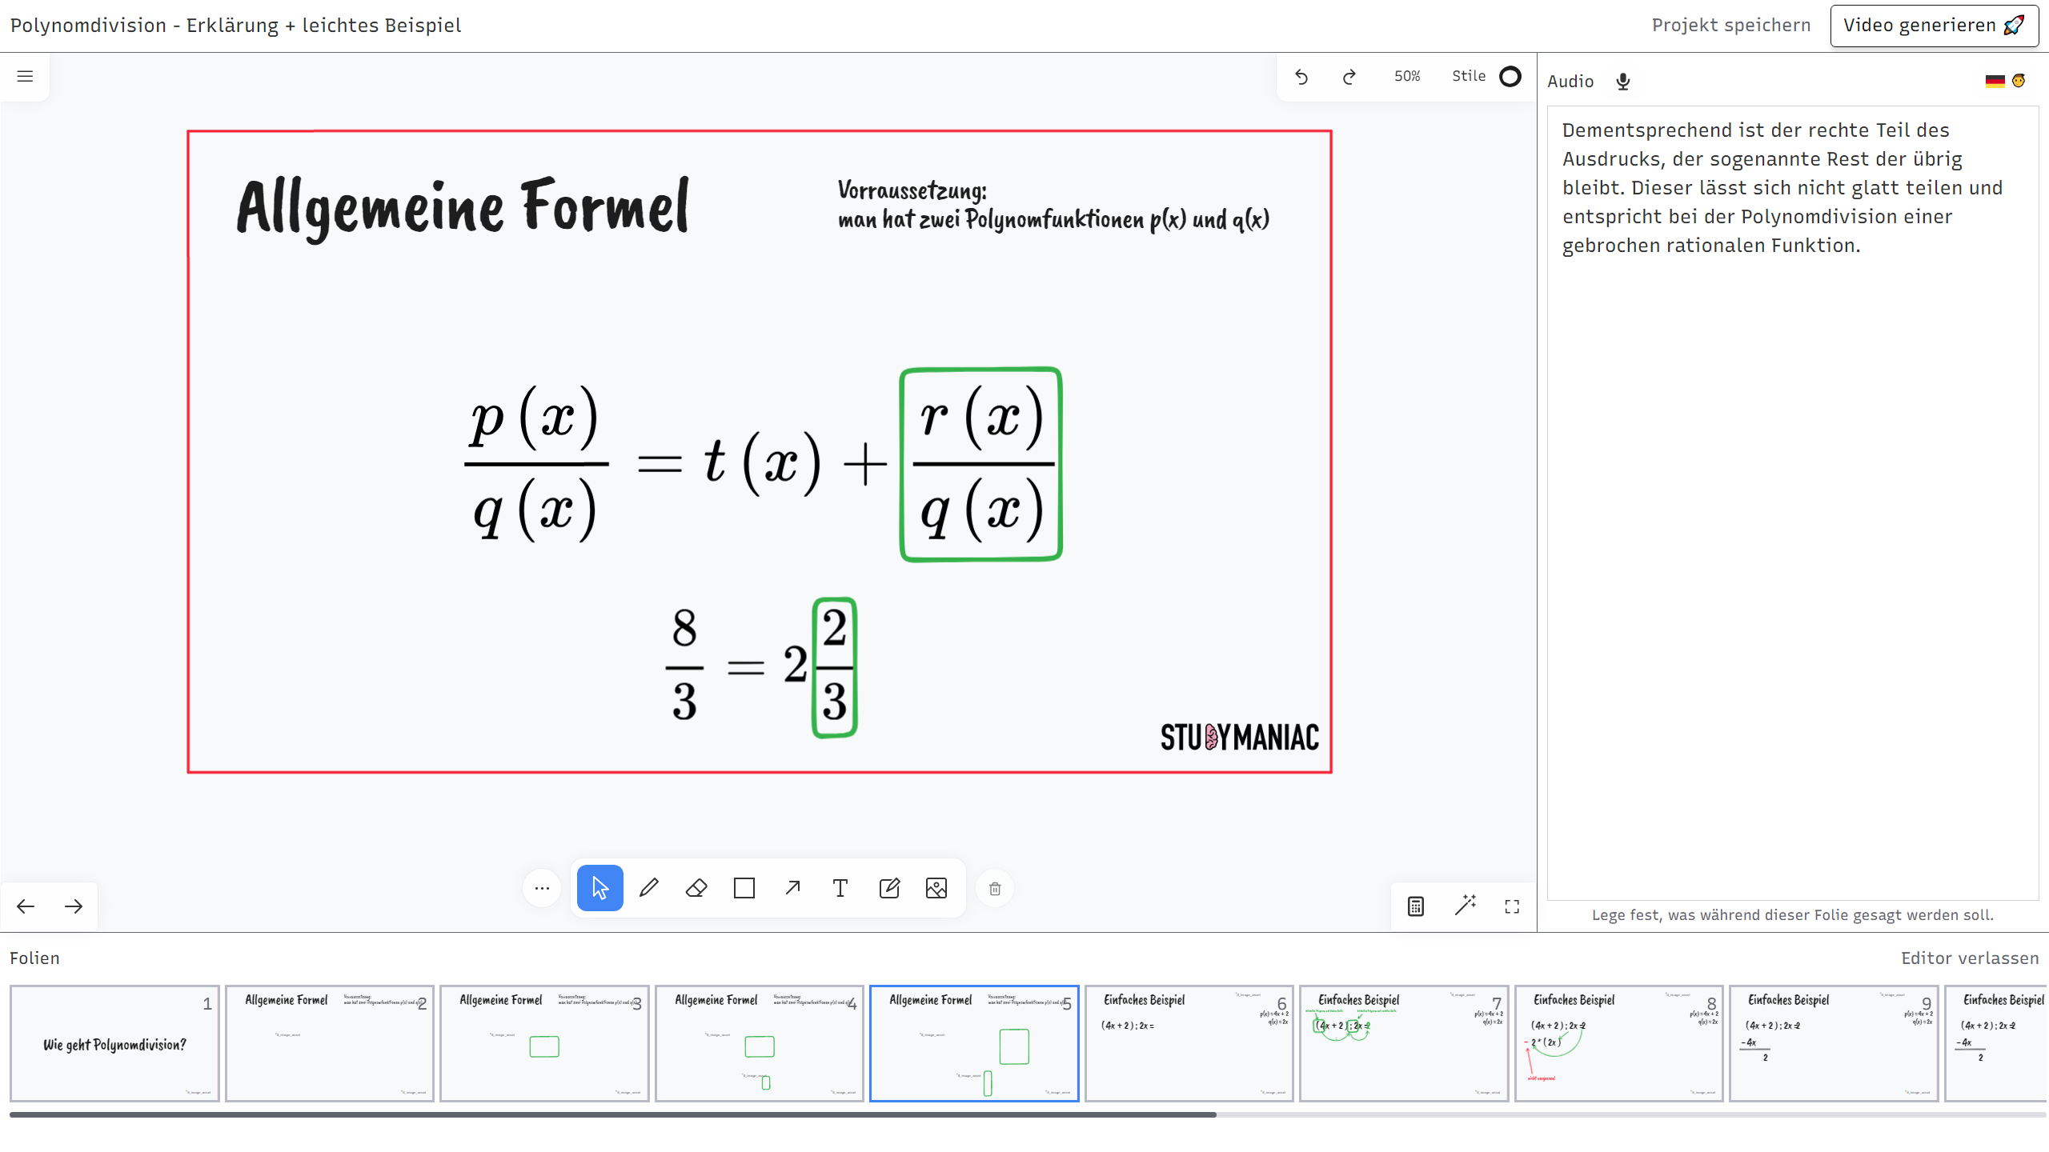Open the 50% zoom level control
Screen dimensions: 2049x1152
pos(1407,76)
